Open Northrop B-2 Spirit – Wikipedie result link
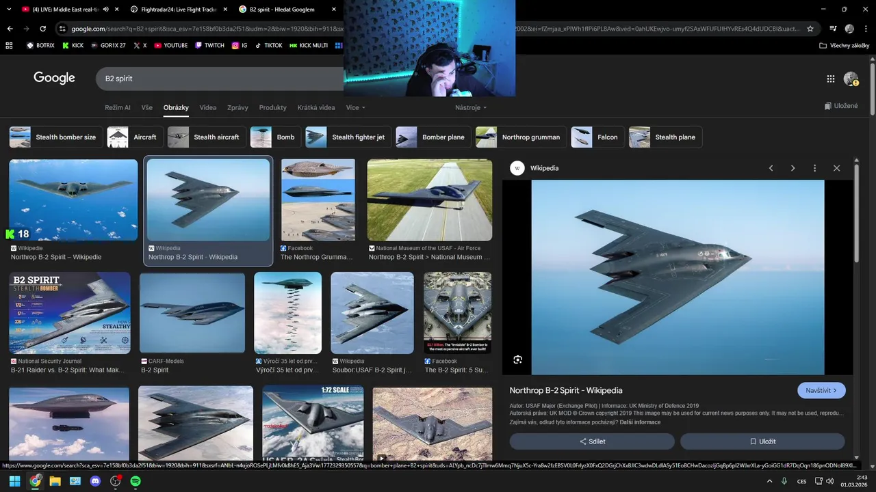The width and height of the screenshot is (876, 492). tap(56, 257)
